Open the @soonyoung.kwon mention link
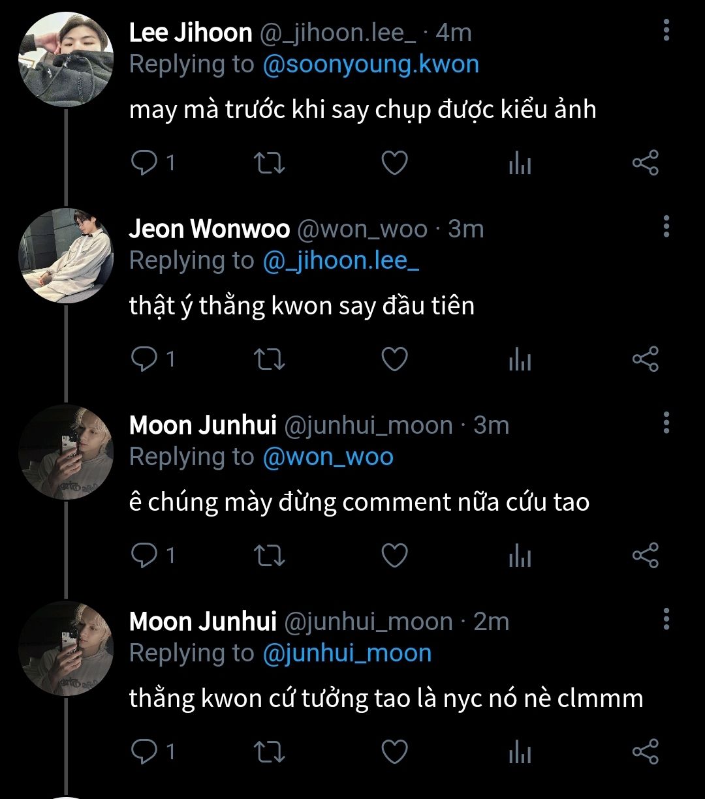The width and height of the screenshot is (705, 799). pyautogui.click(x=371, y=65)
